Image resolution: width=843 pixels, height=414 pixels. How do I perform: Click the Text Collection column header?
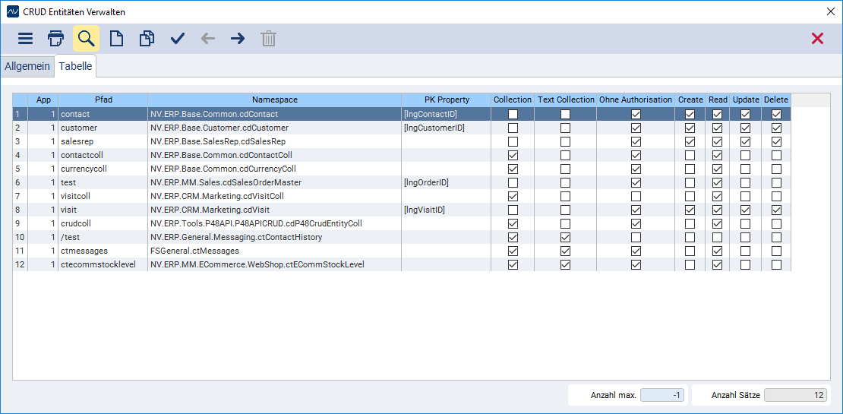tap(566, 100)
